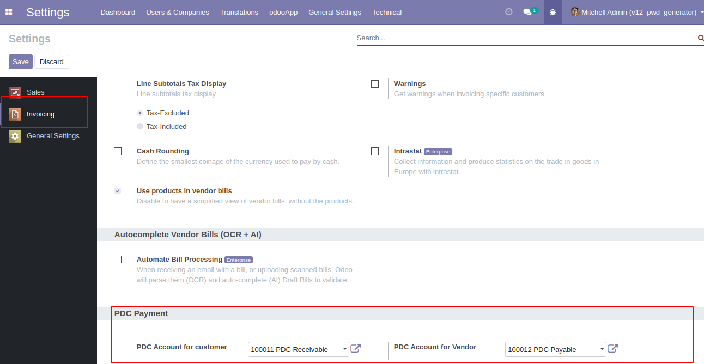Viewport: 704px width, 364px height.
Task: Enable the Warnings checkbox
Action: coord(375,84)
